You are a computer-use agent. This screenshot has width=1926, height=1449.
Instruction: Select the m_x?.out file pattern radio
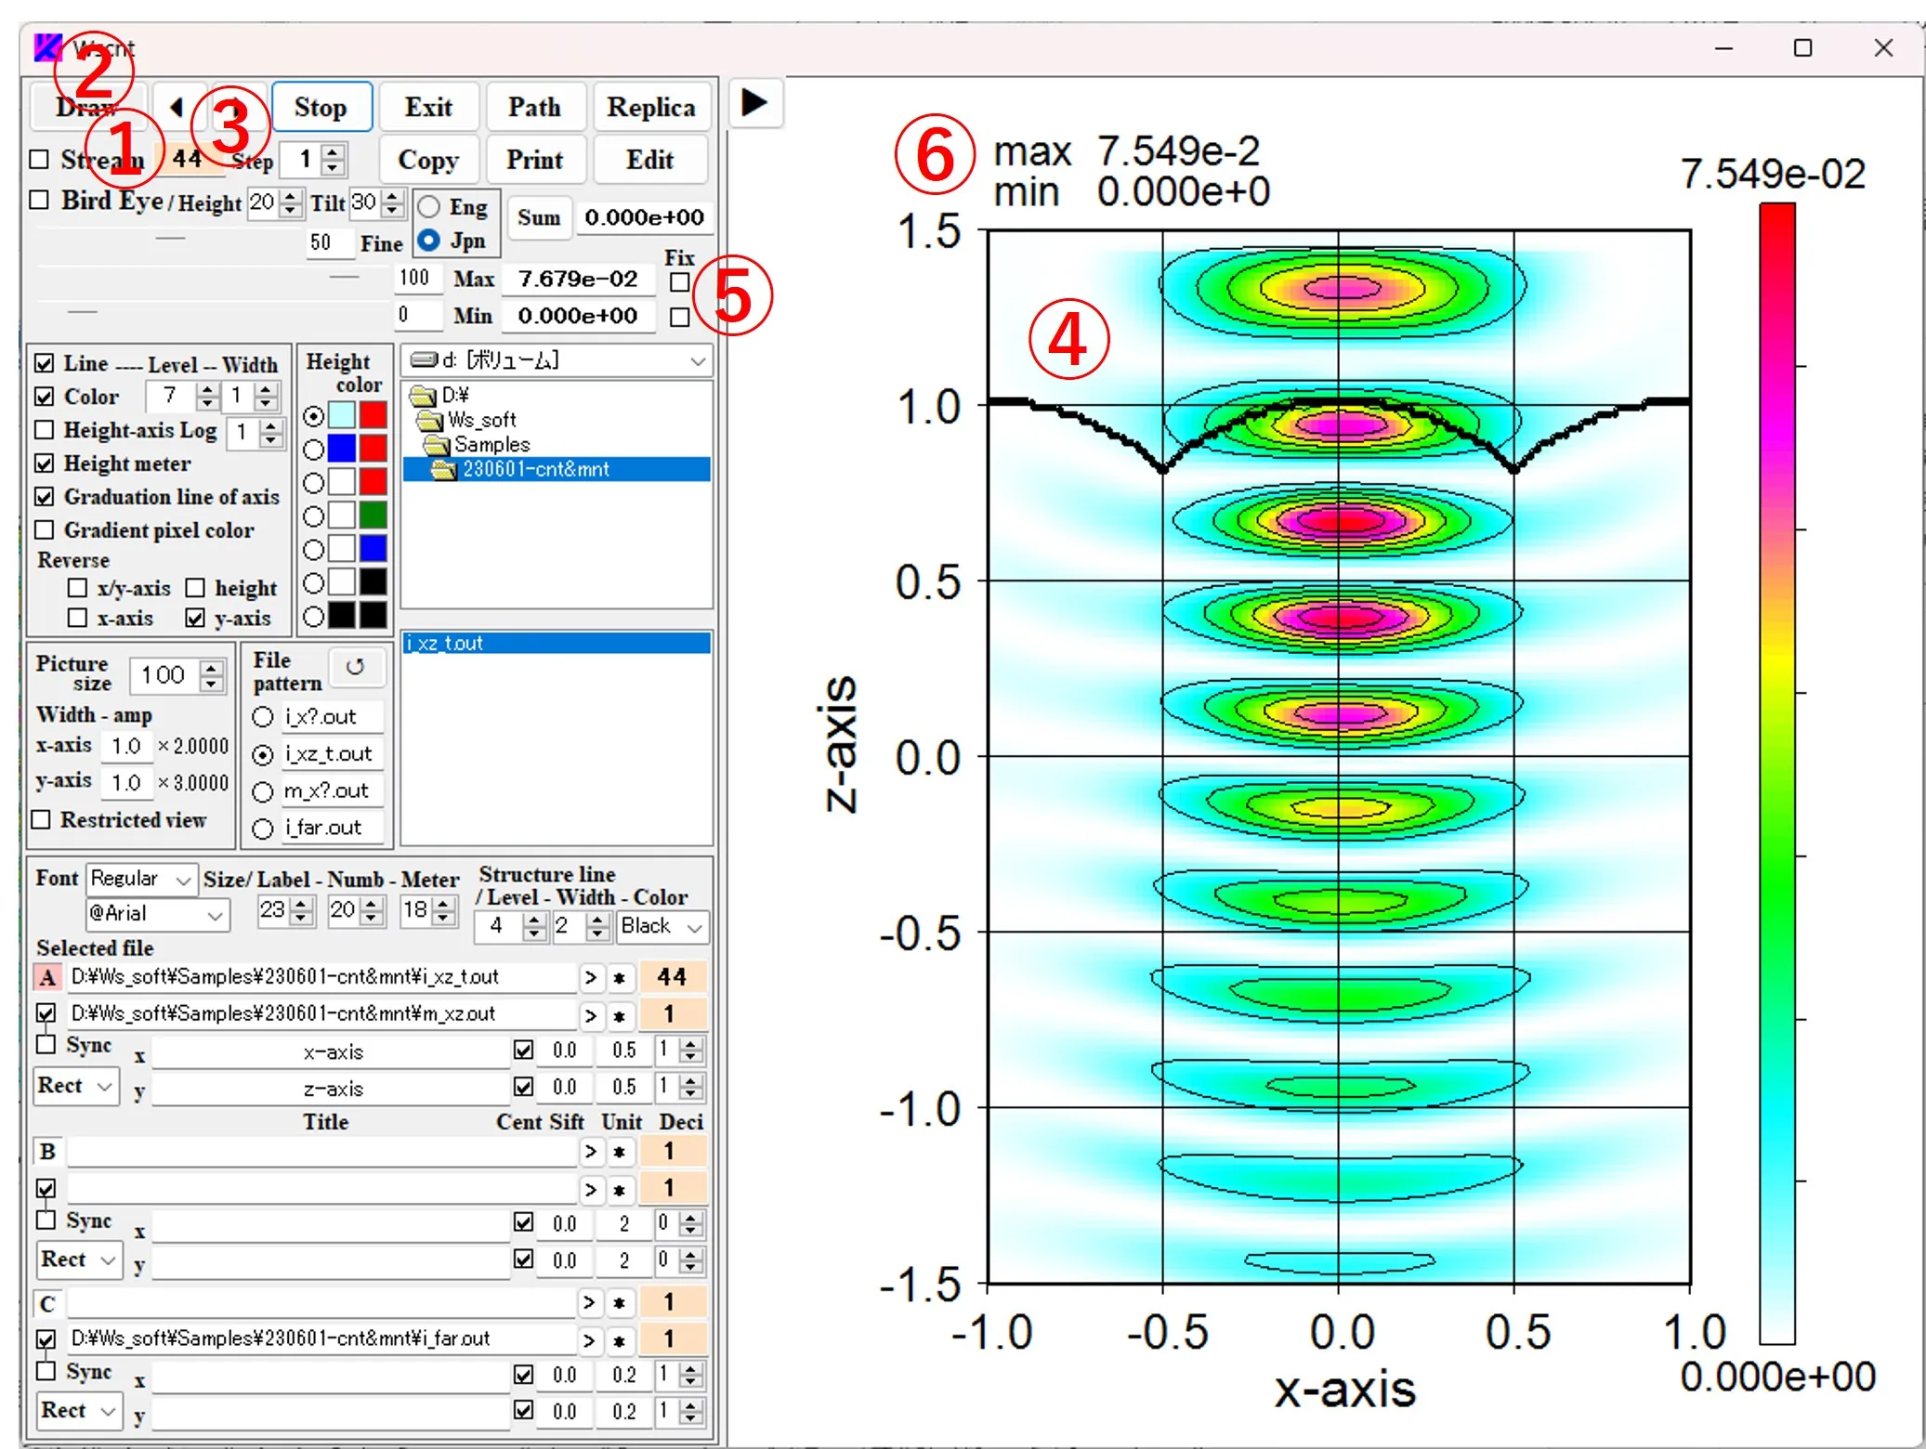tap(263, 791)
